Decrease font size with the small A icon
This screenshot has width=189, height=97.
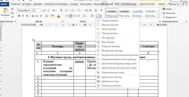click(48, 11)
